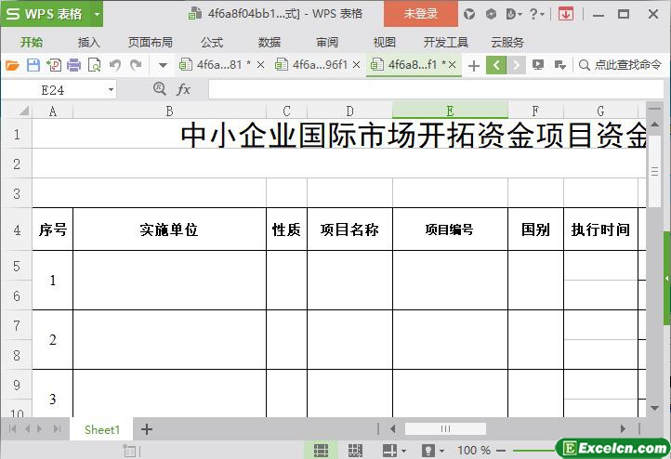Click the fx insert function icon
The image size is (671, 459).
coord(184,89)
